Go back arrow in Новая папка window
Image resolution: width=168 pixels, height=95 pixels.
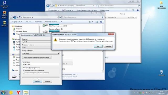(48, 6)
